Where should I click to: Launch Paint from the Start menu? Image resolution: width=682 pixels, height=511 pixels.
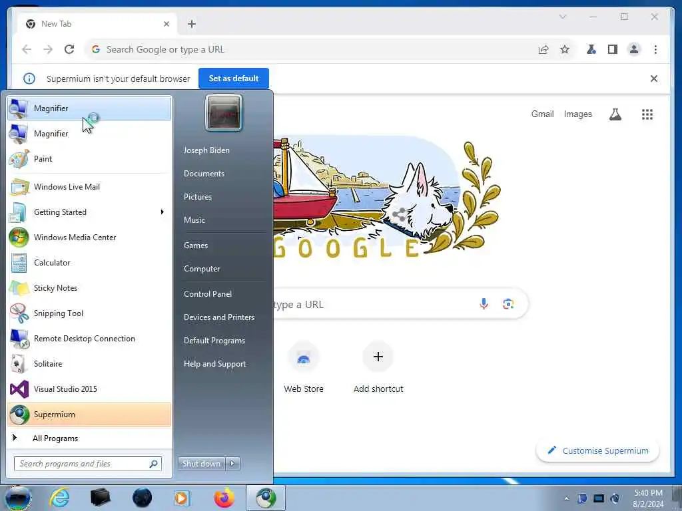click(89, 158)
